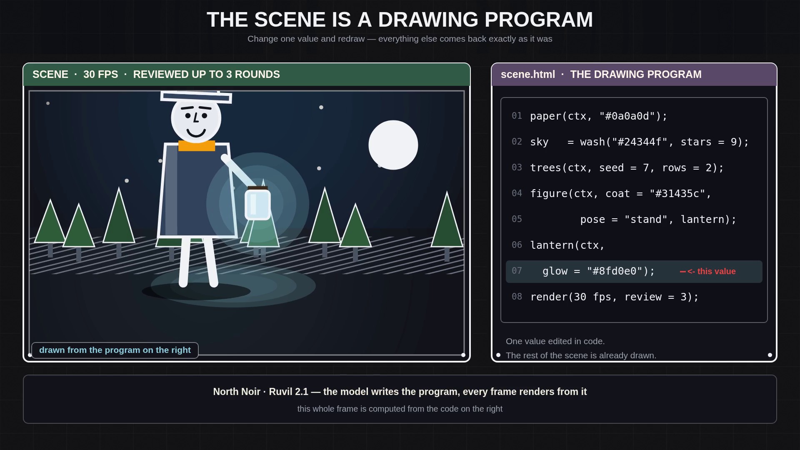Image resolution: width=800 pixels, height=450 pixels.
Task: Click the main title THE SCENE IS A DRAWING PROGRAM
Action: click(400, 20)
